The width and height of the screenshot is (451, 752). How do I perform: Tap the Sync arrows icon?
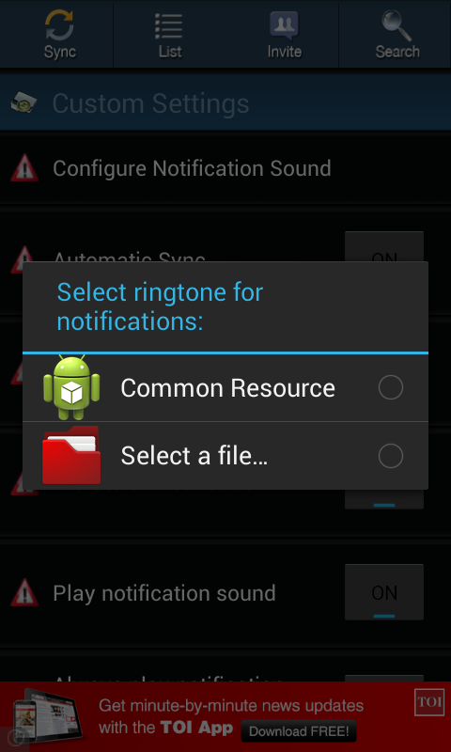coord(60,25)
